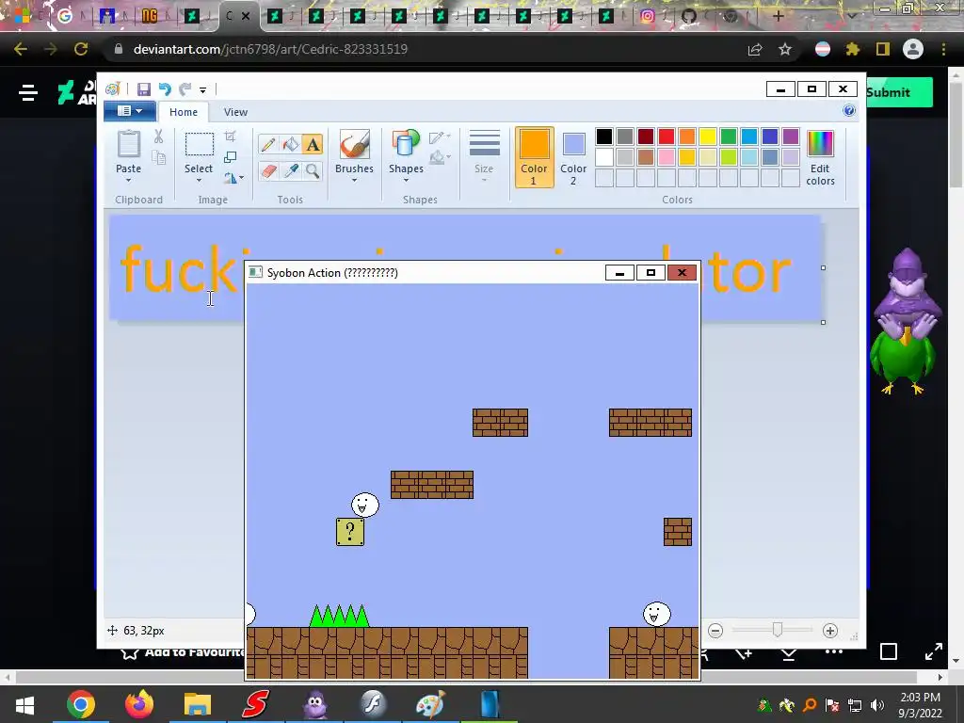Click the rectangular Select tool icon
The width and height of the screenshot is (964, 723).
coord(200,144)
